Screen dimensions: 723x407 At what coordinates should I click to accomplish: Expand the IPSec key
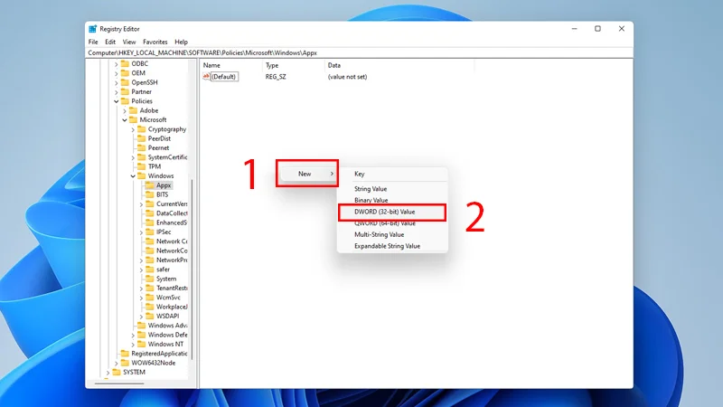141,232
